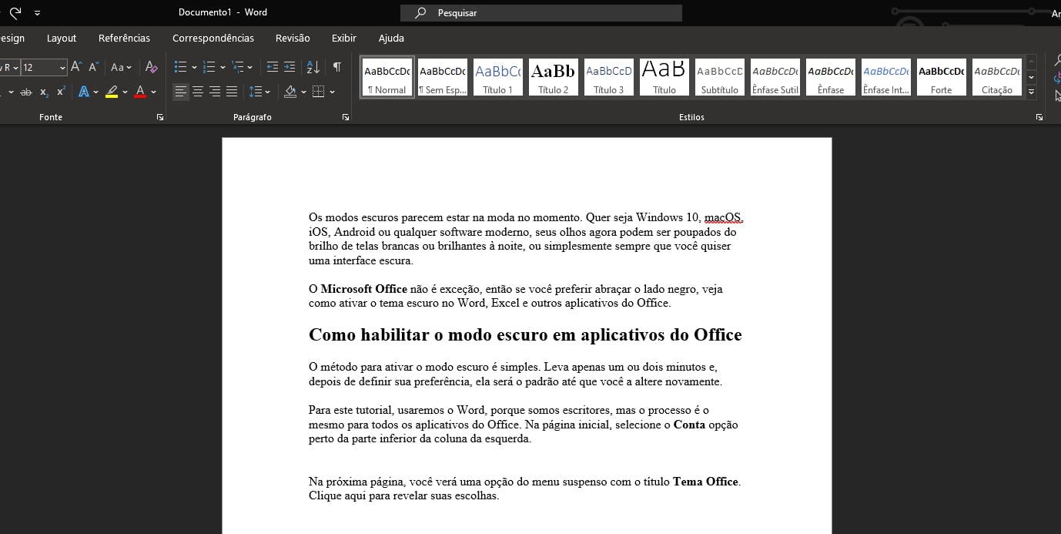Toggle justified text alignment
The width and height of the screenshot is (1061, 534).
pyautogui.click(x=232, y=92)
